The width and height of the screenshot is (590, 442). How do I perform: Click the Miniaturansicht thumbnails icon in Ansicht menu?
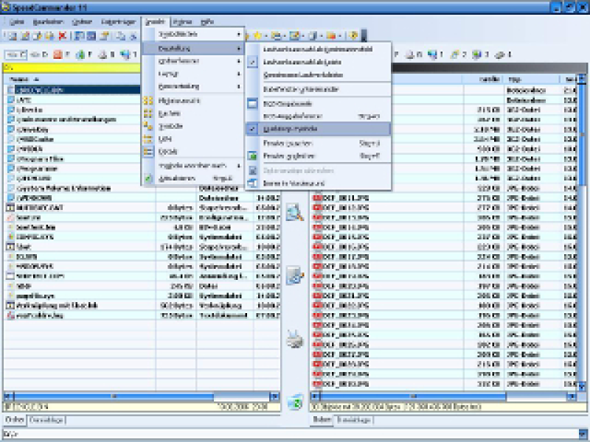click(x=148, y=101)
